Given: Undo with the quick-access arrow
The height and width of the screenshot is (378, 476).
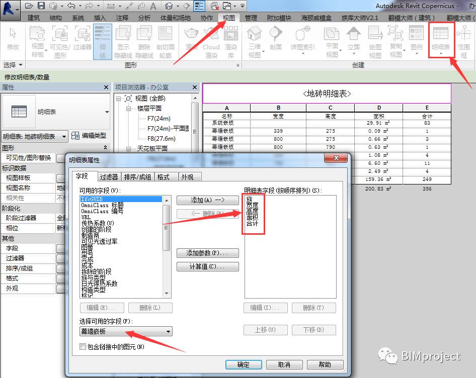Looking at the screenshot, I should 71,6.
